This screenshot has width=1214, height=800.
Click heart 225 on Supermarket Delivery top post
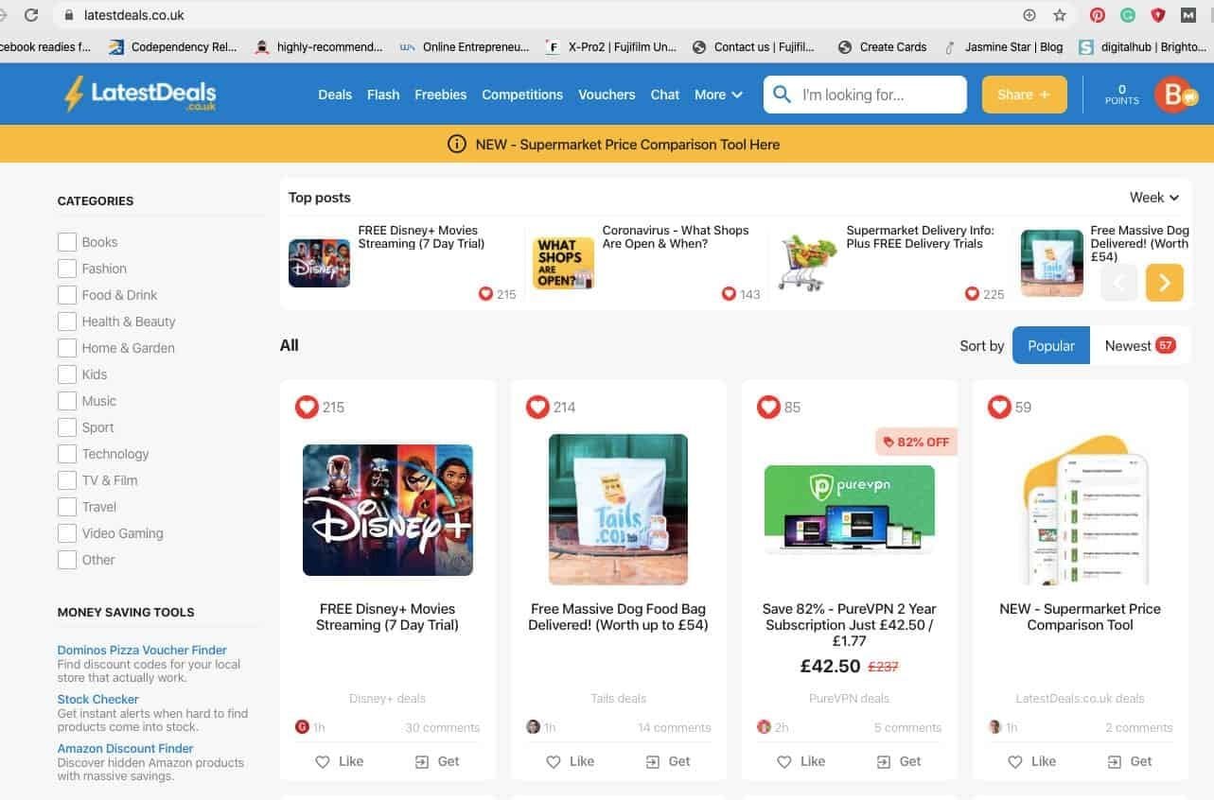coord(972,294)
